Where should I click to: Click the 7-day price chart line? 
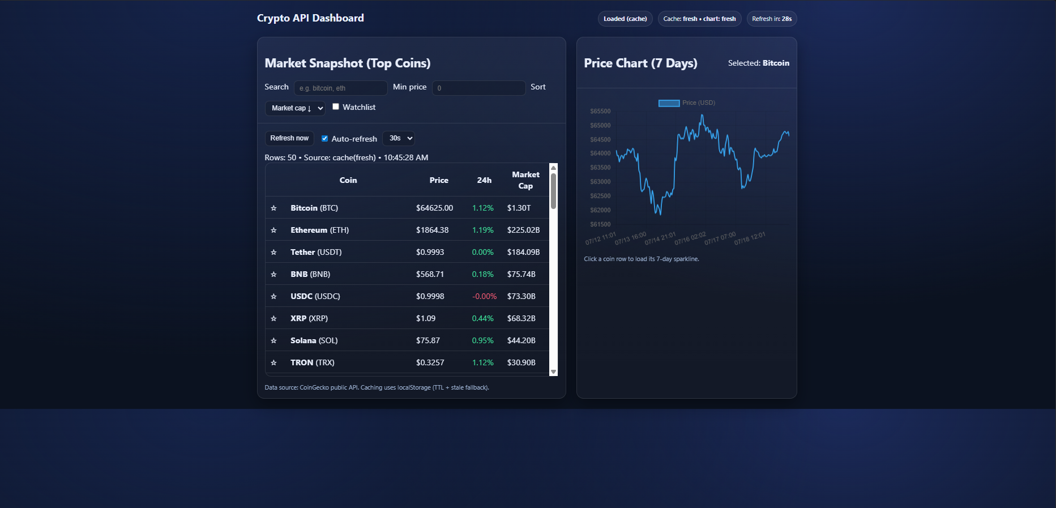tap(702, 164)
